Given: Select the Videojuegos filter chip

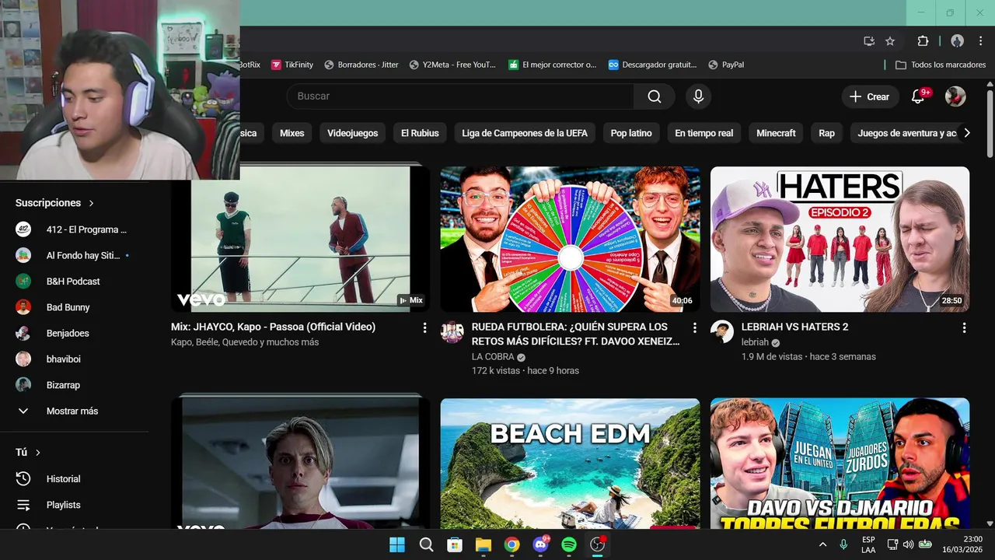Looking at the screenshot, I should pos(352,133).
